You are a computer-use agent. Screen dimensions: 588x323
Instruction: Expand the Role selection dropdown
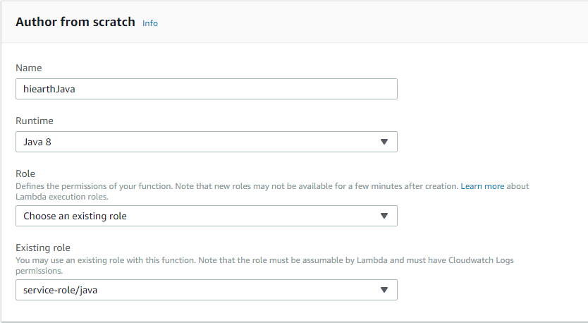coord(206,216)
